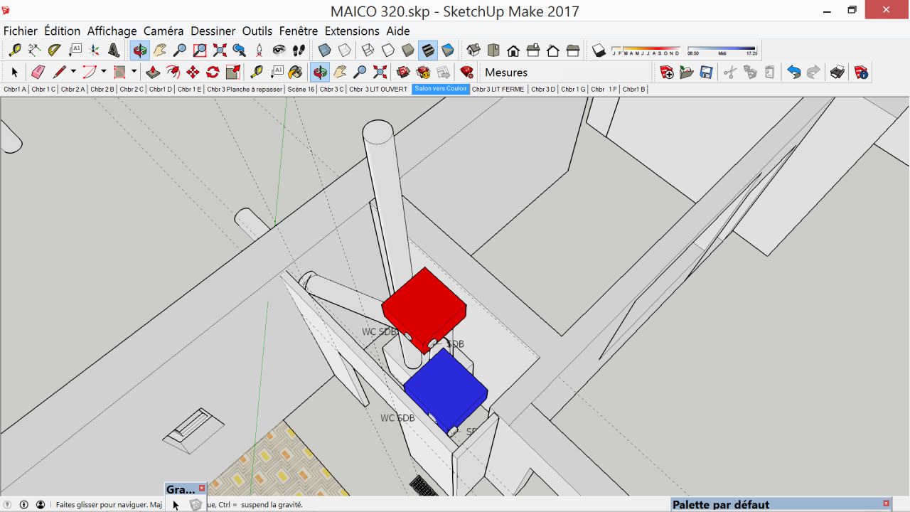Viewport: 910px width, 512px height.
Task: Toggle Monochrome face style
Action: [448, 50]
